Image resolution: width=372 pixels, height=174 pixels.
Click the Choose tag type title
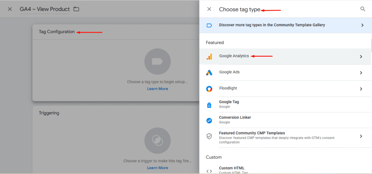[x=240, y=9]
